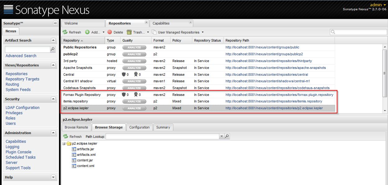The image size is (388, 185).
Task: Click the Artifact Search input field
Action: 28,49
